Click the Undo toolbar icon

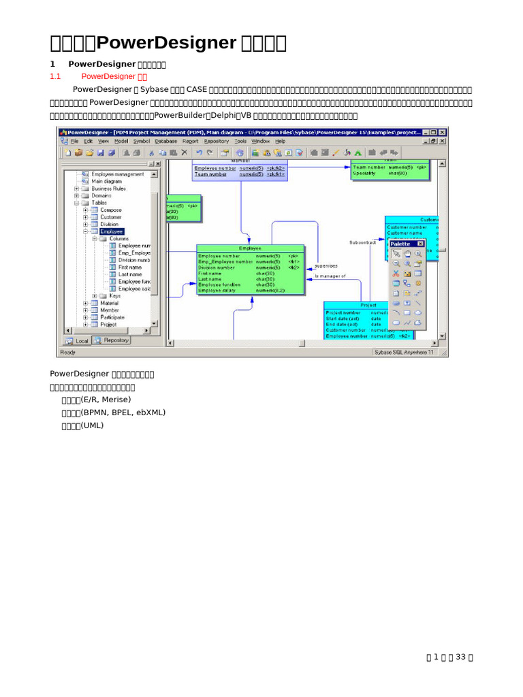coord(199,152)
